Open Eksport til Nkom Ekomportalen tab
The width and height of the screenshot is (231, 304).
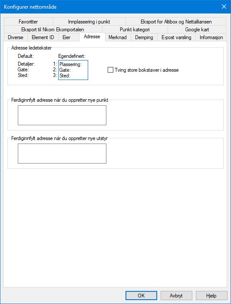53,30
